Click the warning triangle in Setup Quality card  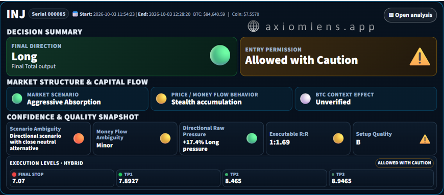(x=425, y=139)
